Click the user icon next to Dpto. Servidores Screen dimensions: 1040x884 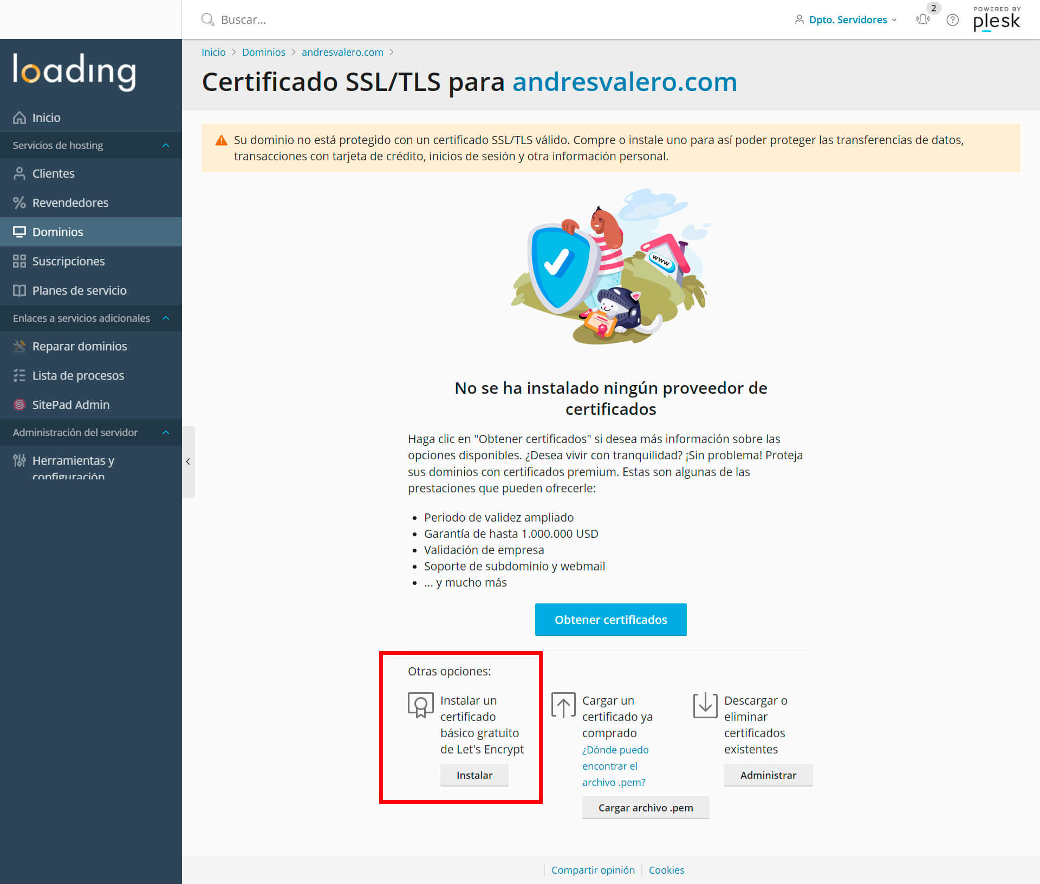799,19
